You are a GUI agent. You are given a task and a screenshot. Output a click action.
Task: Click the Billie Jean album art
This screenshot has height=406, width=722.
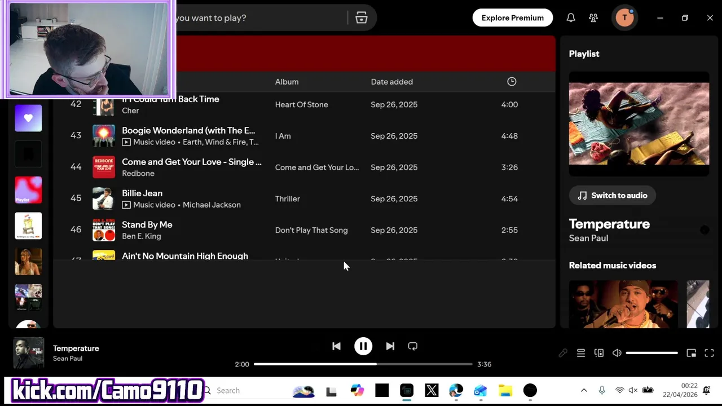(x=104, y=198)
